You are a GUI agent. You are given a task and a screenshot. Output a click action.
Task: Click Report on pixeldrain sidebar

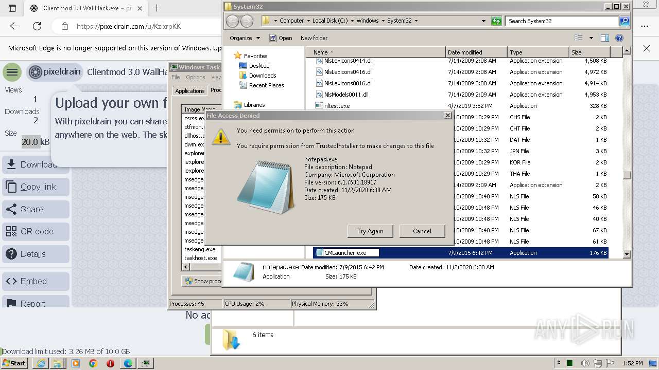(36, 302)
